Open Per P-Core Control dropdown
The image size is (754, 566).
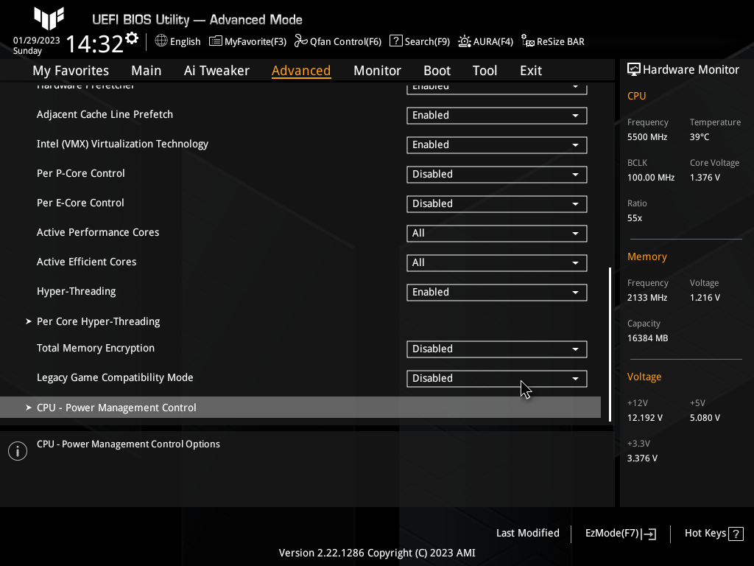coord(497,174)
